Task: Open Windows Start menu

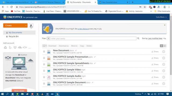Action: coord(2,94)
